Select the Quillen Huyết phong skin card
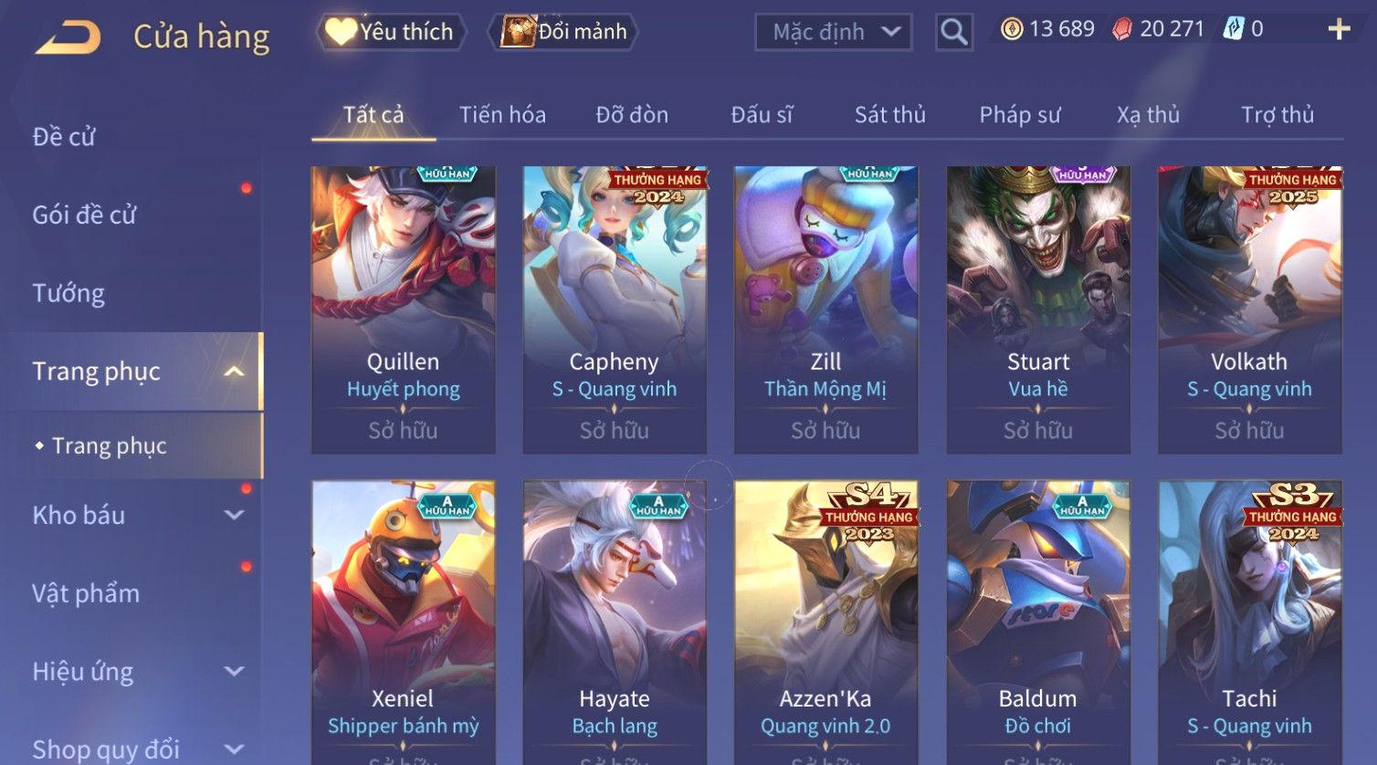This screenshot has height=765, width=1377. 404,309
